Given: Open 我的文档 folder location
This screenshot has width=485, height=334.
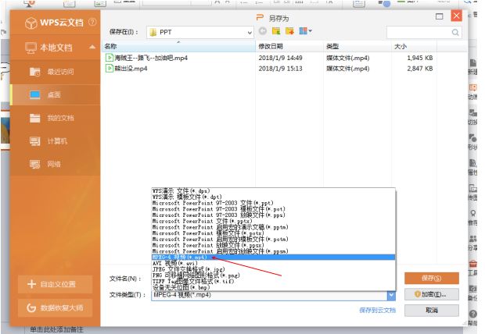Looking at the screenshot, I should (x=55, y=118).
